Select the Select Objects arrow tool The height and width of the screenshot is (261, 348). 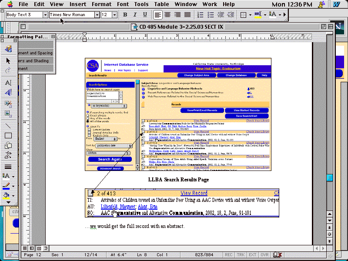click(x=8, y=60)
